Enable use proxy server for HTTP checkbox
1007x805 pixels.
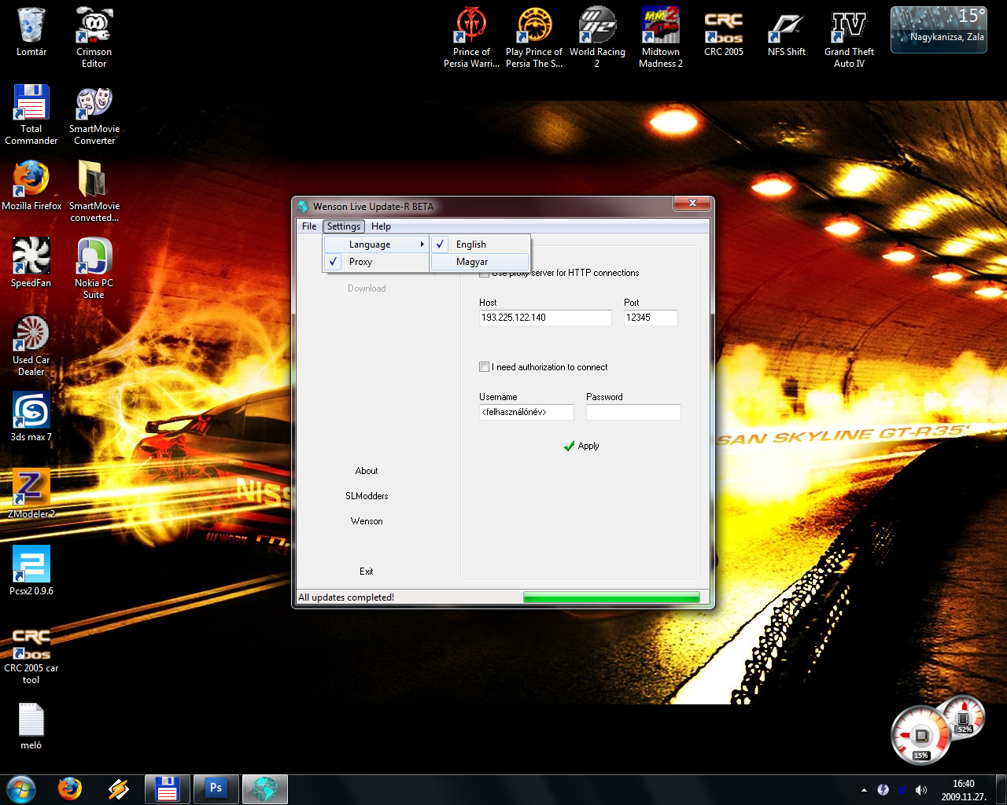[485, 273]
